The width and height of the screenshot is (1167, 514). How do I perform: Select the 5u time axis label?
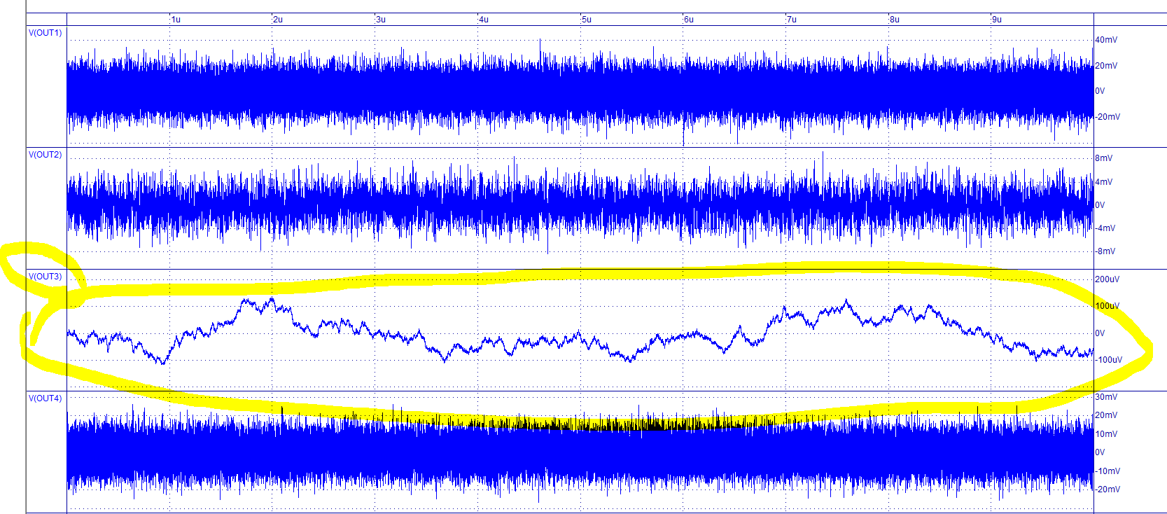pos(587,20)
